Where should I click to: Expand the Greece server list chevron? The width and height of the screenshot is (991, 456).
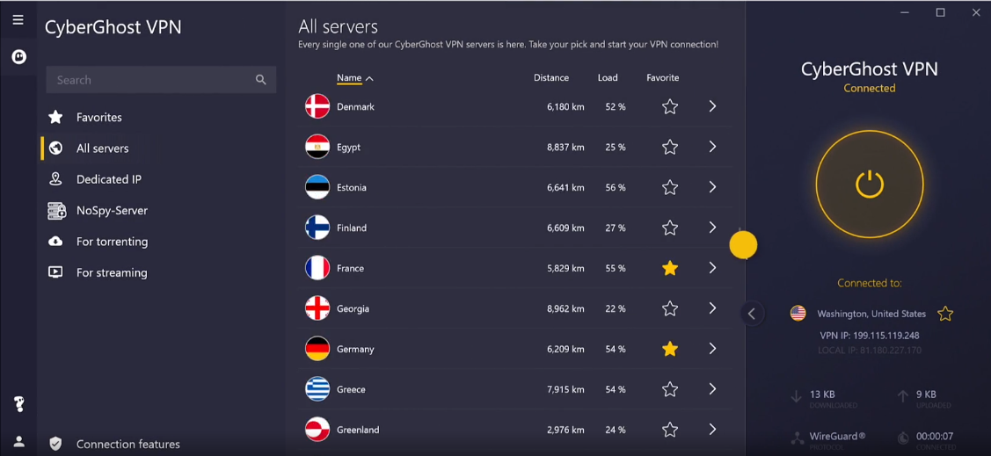coord(712,389)
